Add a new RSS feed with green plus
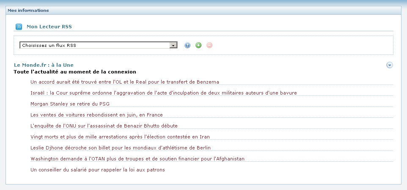The image size is (407, 190). click(198, 45)
